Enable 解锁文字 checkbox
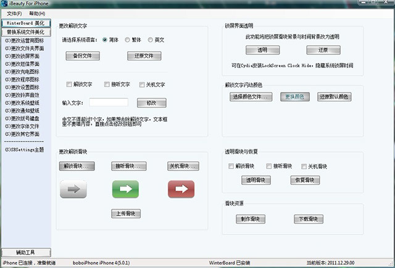 [x=69, y=85]
